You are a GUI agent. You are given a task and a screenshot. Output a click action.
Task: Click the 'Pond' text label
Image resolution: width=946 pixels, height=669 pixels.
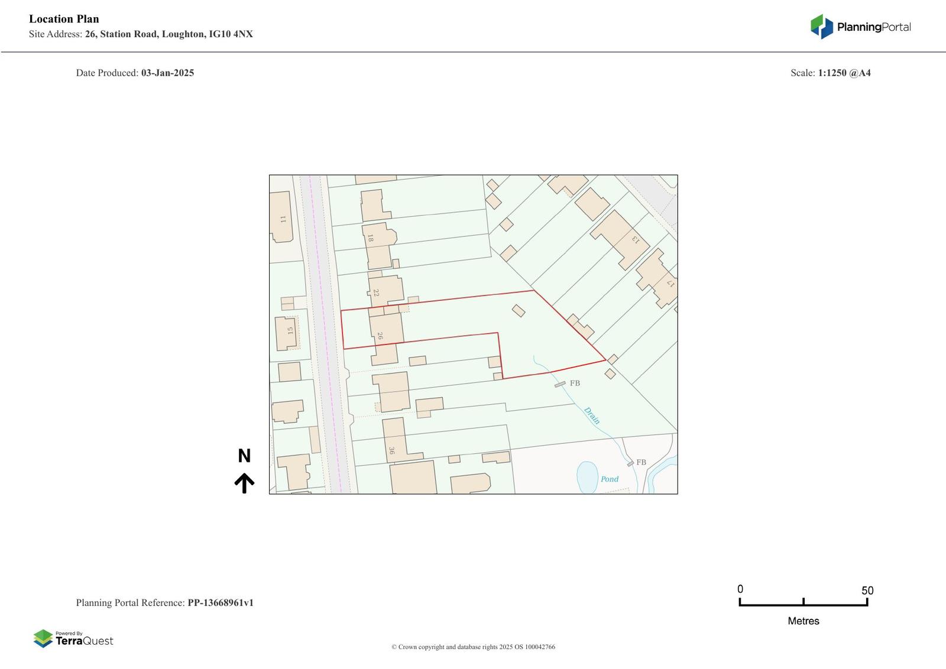pyautogui.click(x=610, y=479)
